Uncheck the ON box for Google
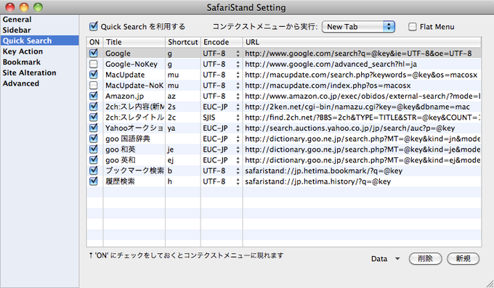494x288 pixels. pyautogui.click(x=94, y=53)
